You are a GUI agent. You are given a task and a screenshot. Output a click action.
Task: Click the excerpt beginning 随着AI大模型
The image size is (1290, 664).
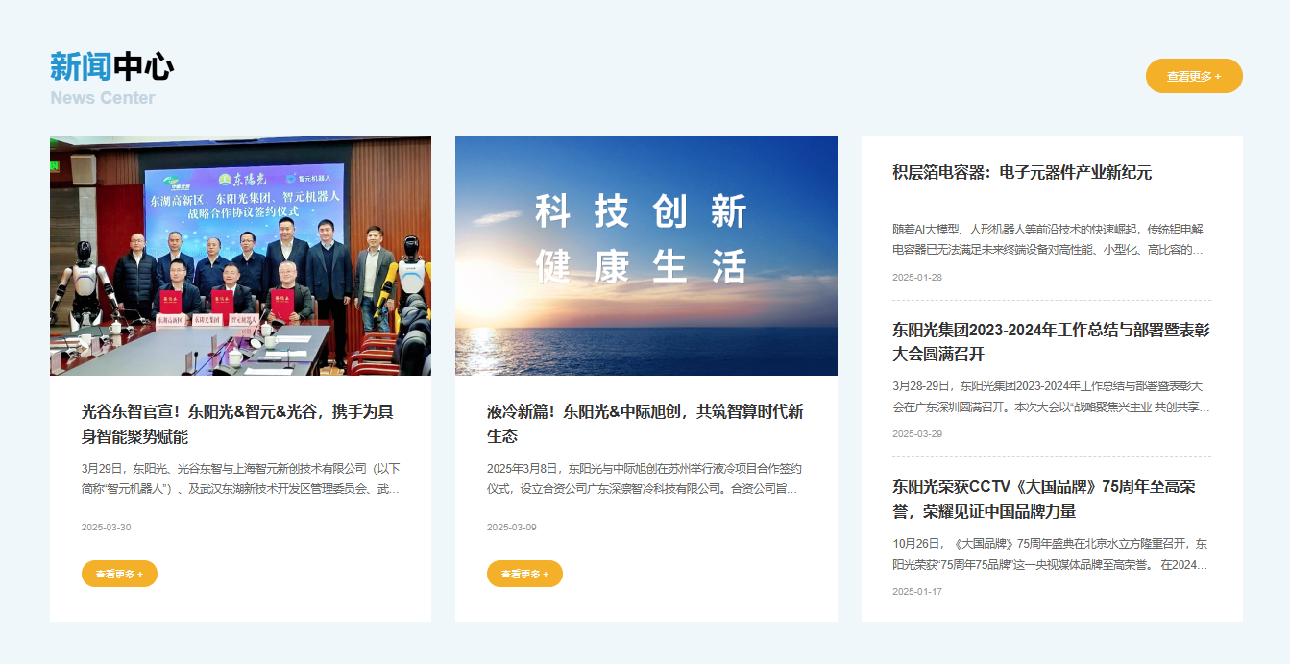click(1048, 239)
